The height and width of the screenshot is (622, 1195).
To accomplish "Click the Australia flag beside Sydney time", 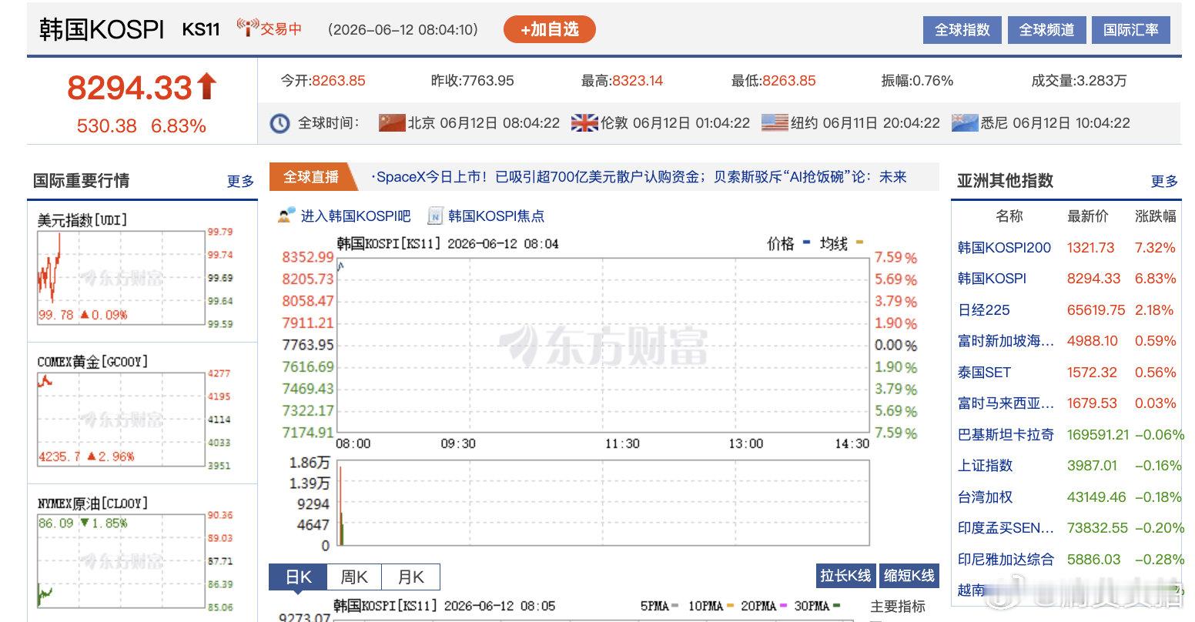I will (x=965, y=122).
